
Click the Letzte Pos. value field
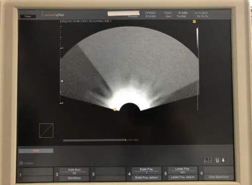click(x=183, y=171)
